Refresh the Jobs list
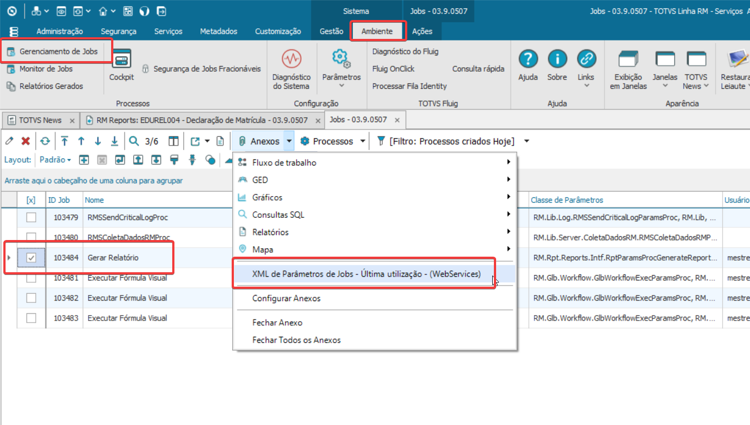 pyautogui.click(x=45, y=141)
